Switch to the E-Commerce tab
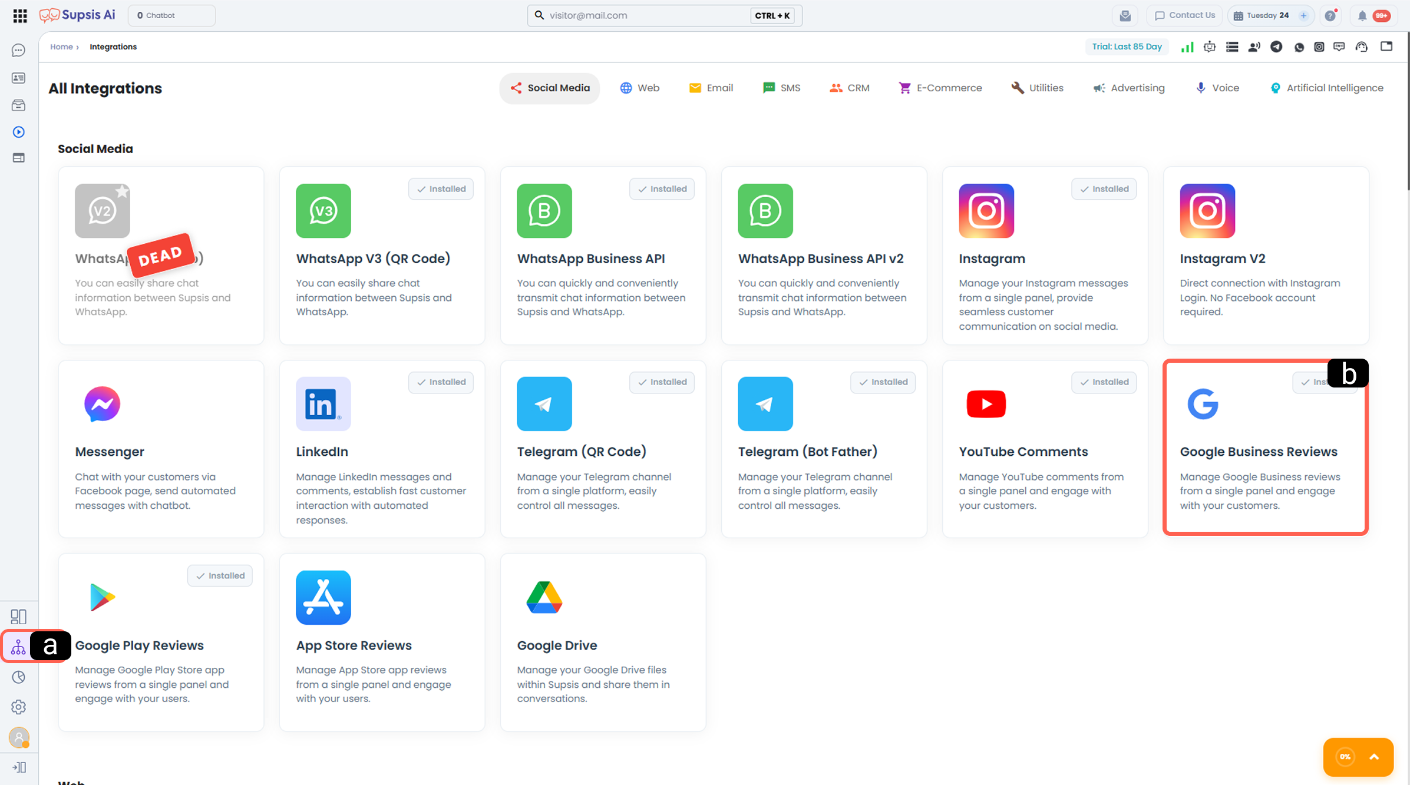The width and height of the screenshot is (1410, 785). (940, 88)
